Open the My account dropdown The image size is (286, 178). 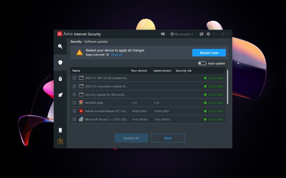click(x=182, y=34)
